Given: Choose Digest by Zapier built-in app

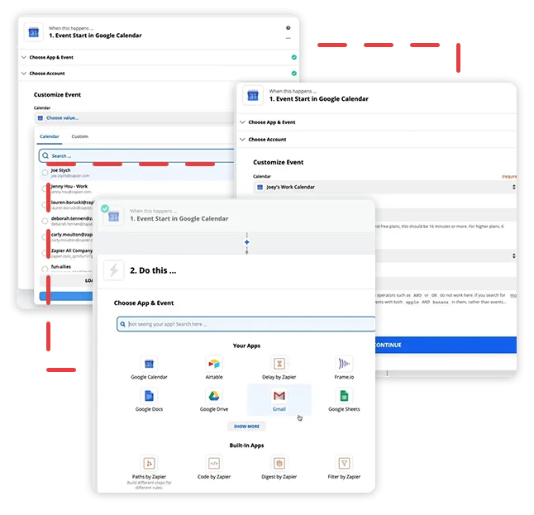Looking at the screenshot, I should pyautogui.click(x=279, y=468).
